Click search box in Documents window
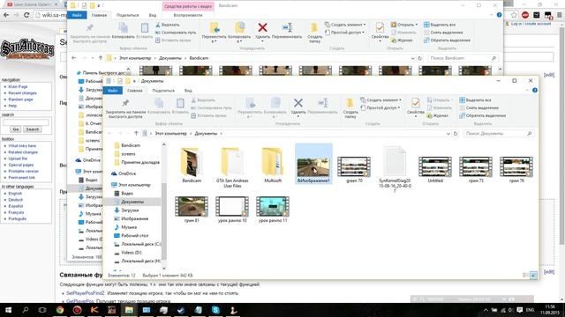This screenshot has height=317, width=565. pyautogui.click(x=498, y=133)
